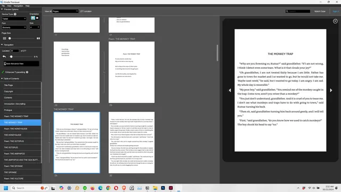Open View All Pages dropdown

[65, 11]
